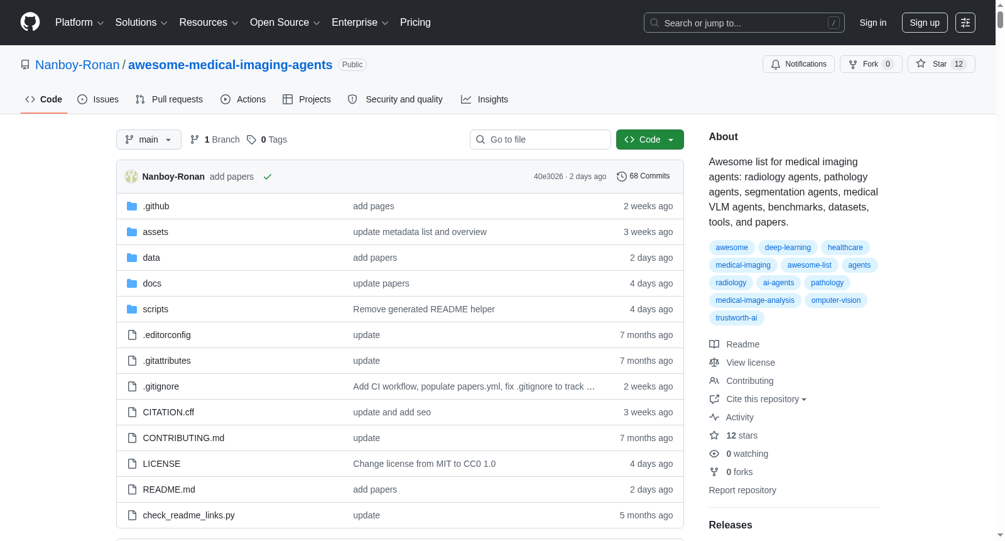Open the main branch selector dropdown

pyautogui.click(x=149, y=139)
